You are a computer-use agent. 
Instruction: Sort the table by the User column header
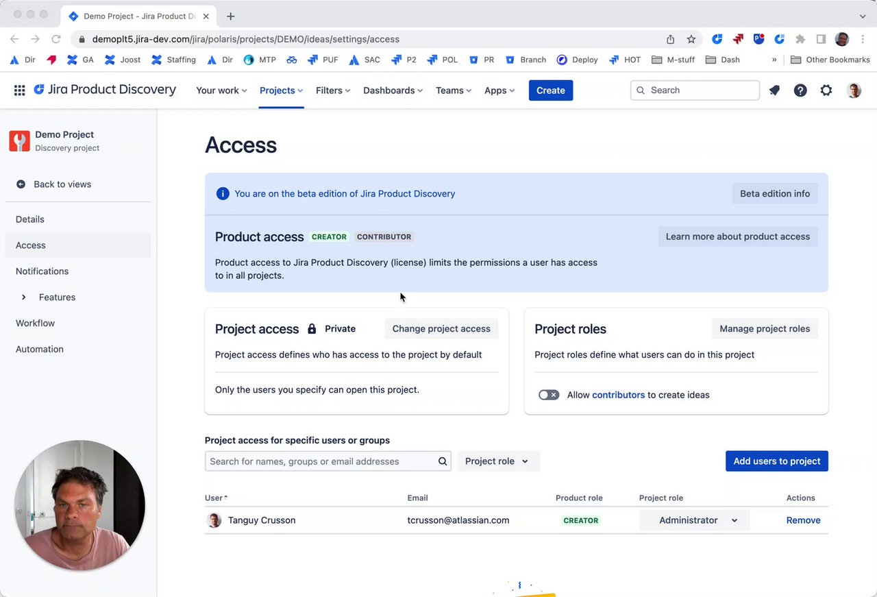[x=216, y=498]
